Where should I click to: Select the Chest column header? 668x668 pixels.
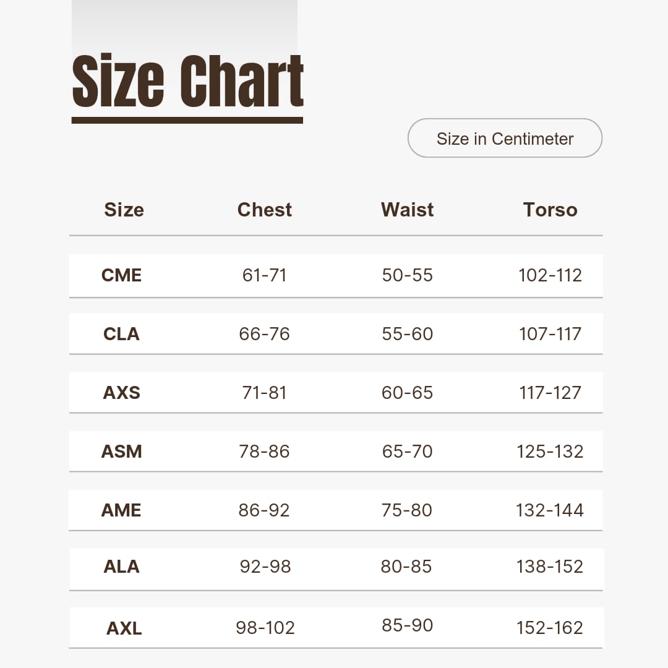[264, 210]
